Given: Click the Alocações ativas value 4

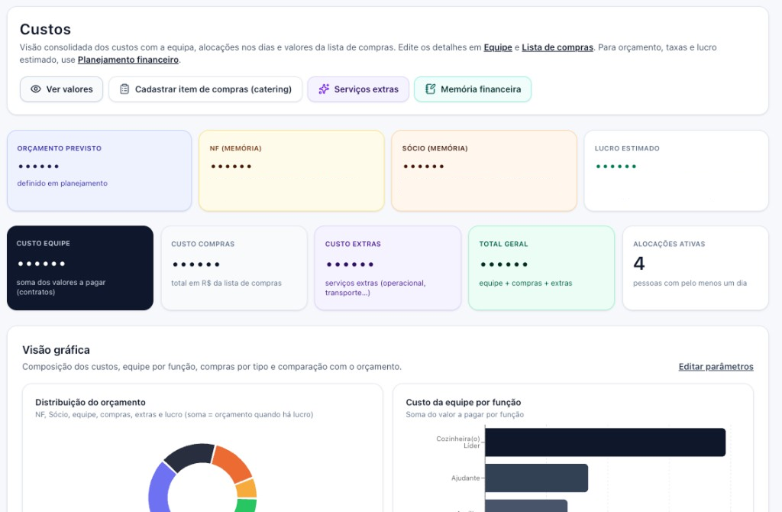Looking at the screenshot, I should (639, 263).
